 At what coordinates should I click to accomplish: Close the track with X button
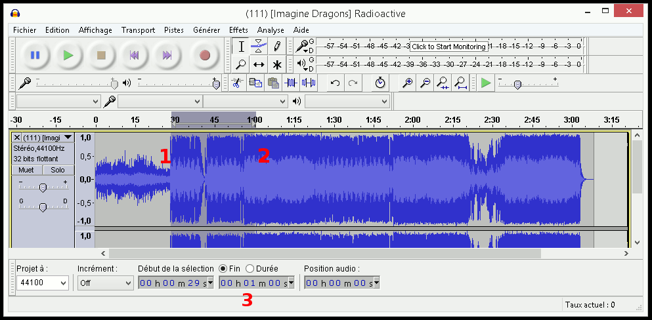17,138
